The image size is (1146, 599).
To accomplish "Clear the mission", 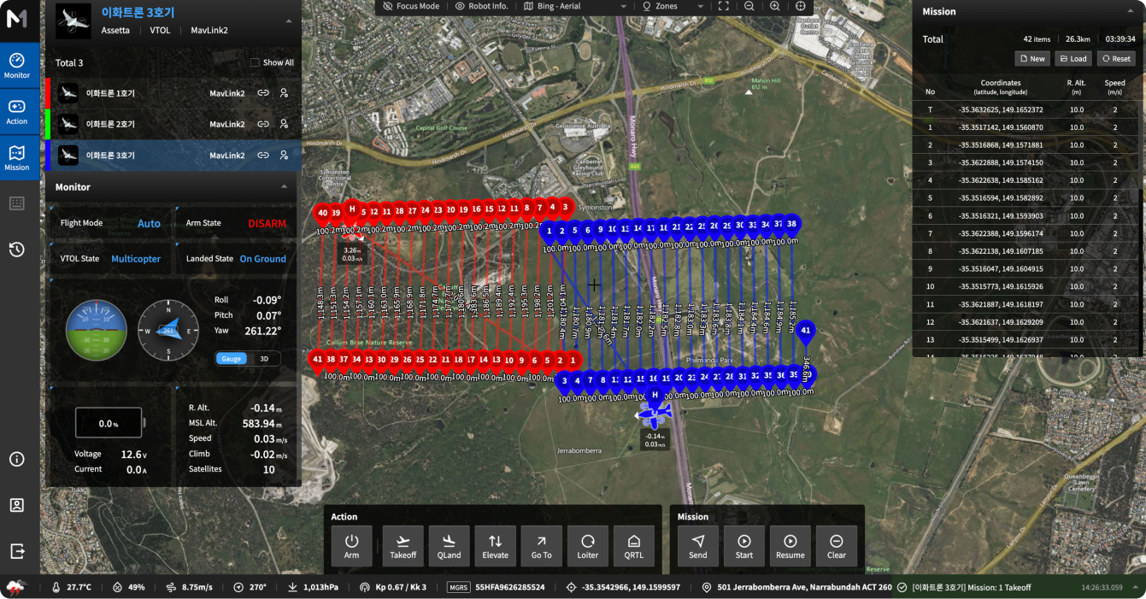I will (837, 546).
